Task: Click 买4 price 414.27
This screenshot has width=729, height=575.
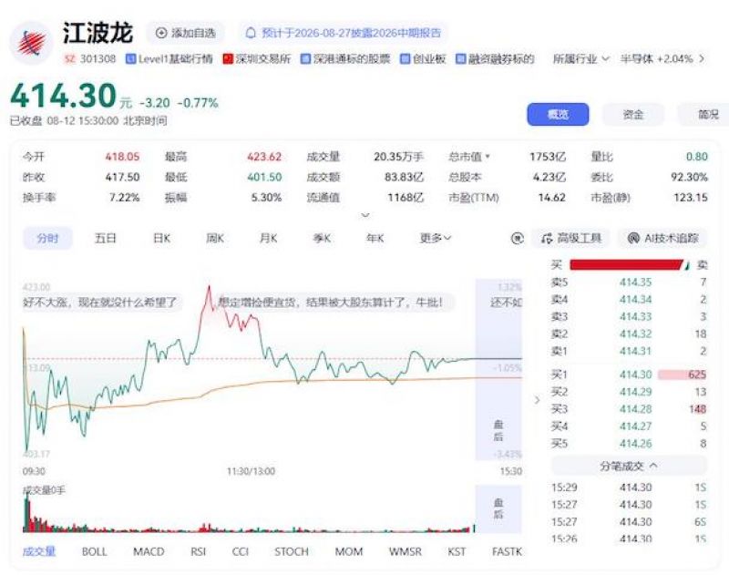Action: [635, 426]
